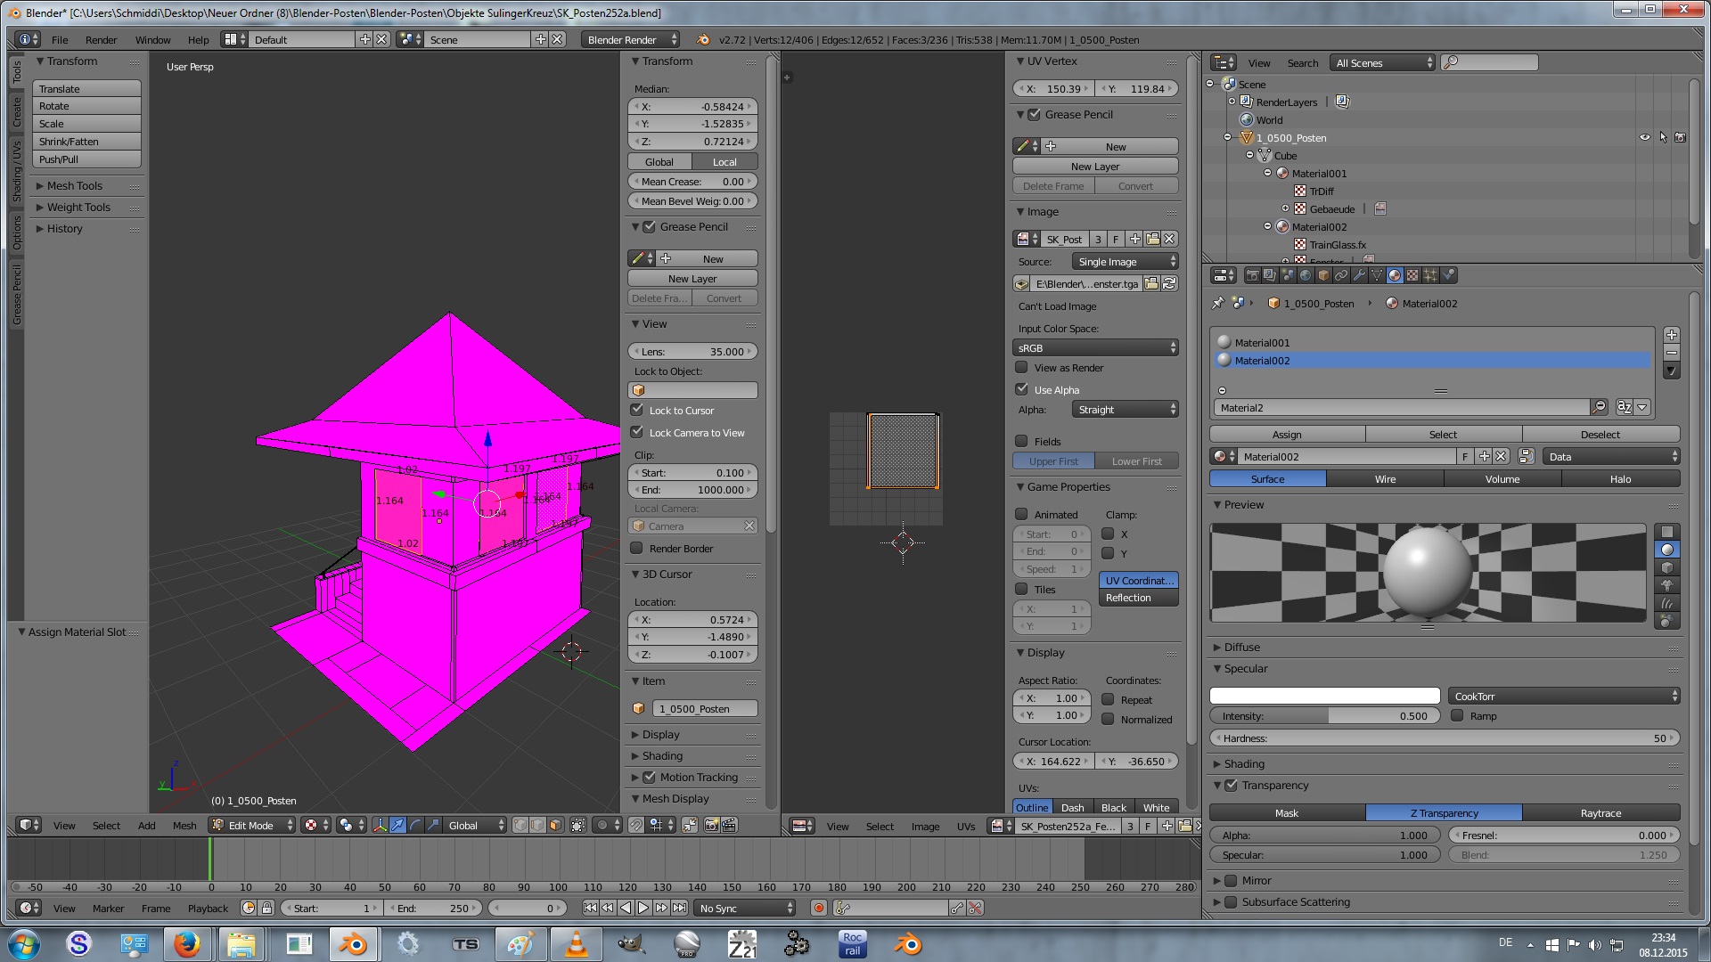Open the Render menu
The image size is (1711, 962).
click(x=101, y=39)
